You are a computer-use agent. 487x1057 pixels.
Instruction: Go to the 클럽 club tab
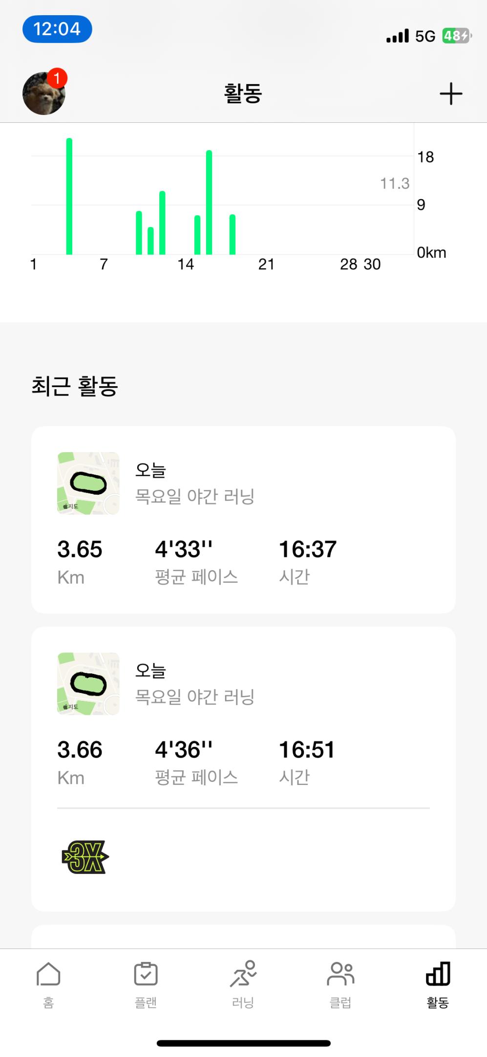pyautogui.click(x=340, y=984)
